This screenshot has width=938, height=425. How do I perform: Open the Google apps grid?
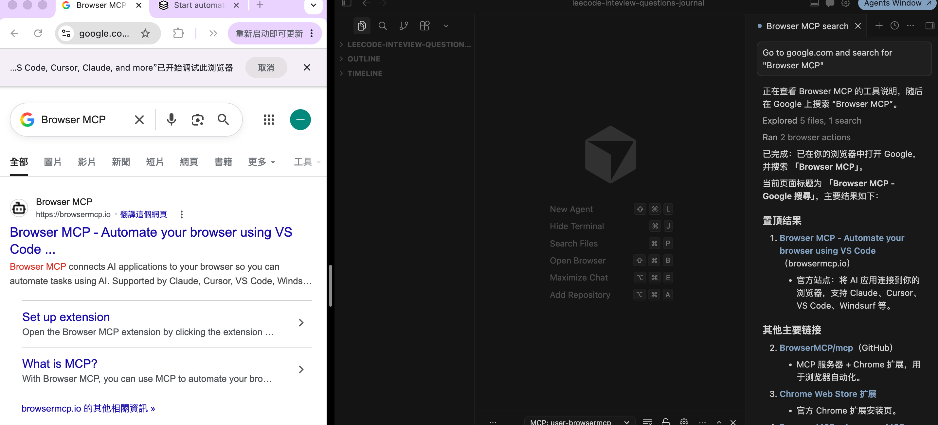[269, 119]
